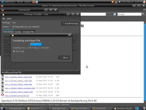This screenshot has height=110, width=146.
Task: Open nvu_1.0final-0bpo1_ia64.deb link
Action: (x=18, y=84)
